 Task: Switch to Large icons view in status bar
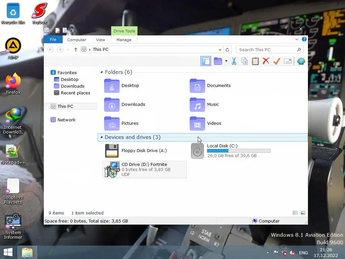point(303,213)
